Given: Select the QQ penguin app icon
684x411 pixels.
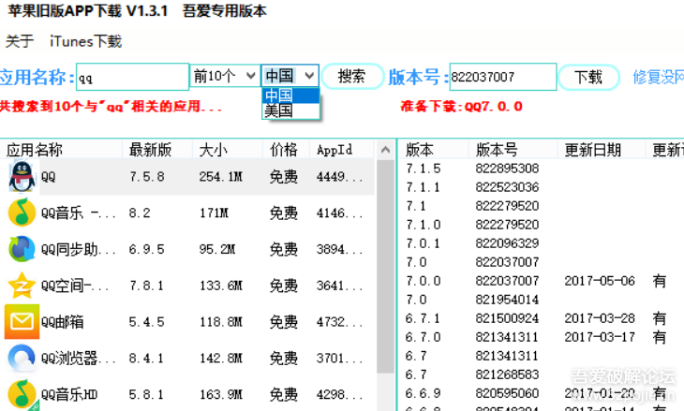Looking at the screenshot, I should [x=22, y=177].
